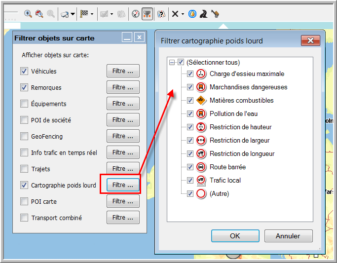Uncheck Route barrée checkbox
This screenshot has width=337, height=263.
(190, 167)
